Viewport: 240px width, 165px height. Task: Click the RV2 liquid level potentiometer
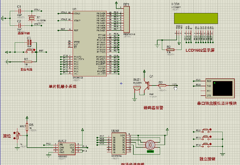tap(18, 135)
